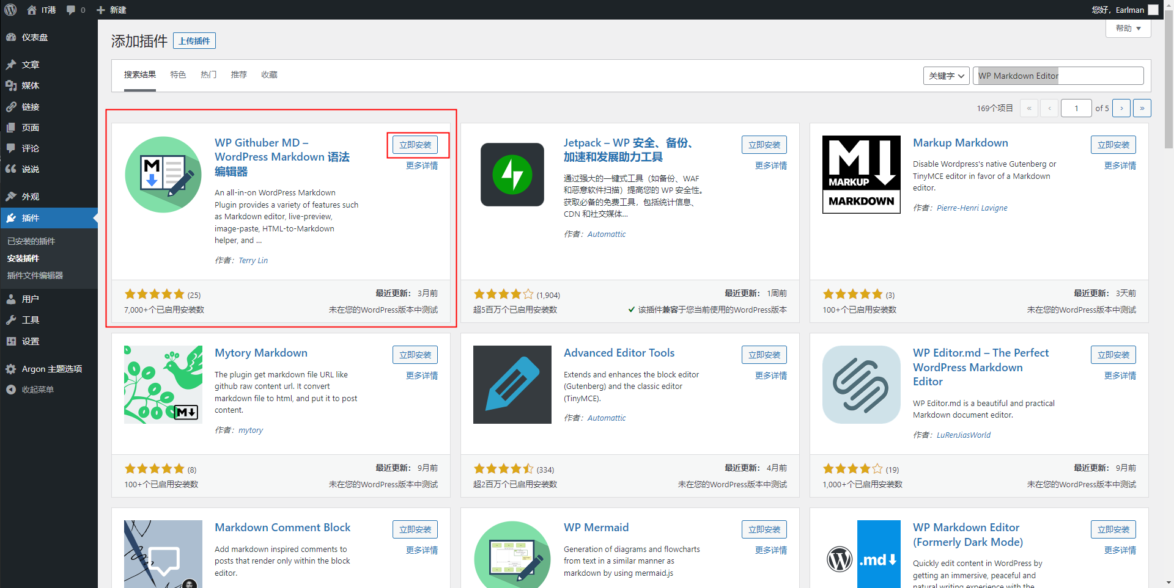This screenshot has height=588, width=1174.
Task: Collapse the menu via 收起菜单 arrow icon
Action: 11,390
